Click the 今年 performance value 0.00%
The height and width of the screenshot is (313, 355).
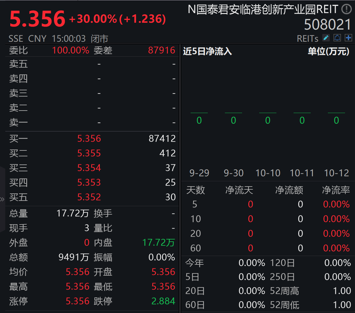[252, 263]
